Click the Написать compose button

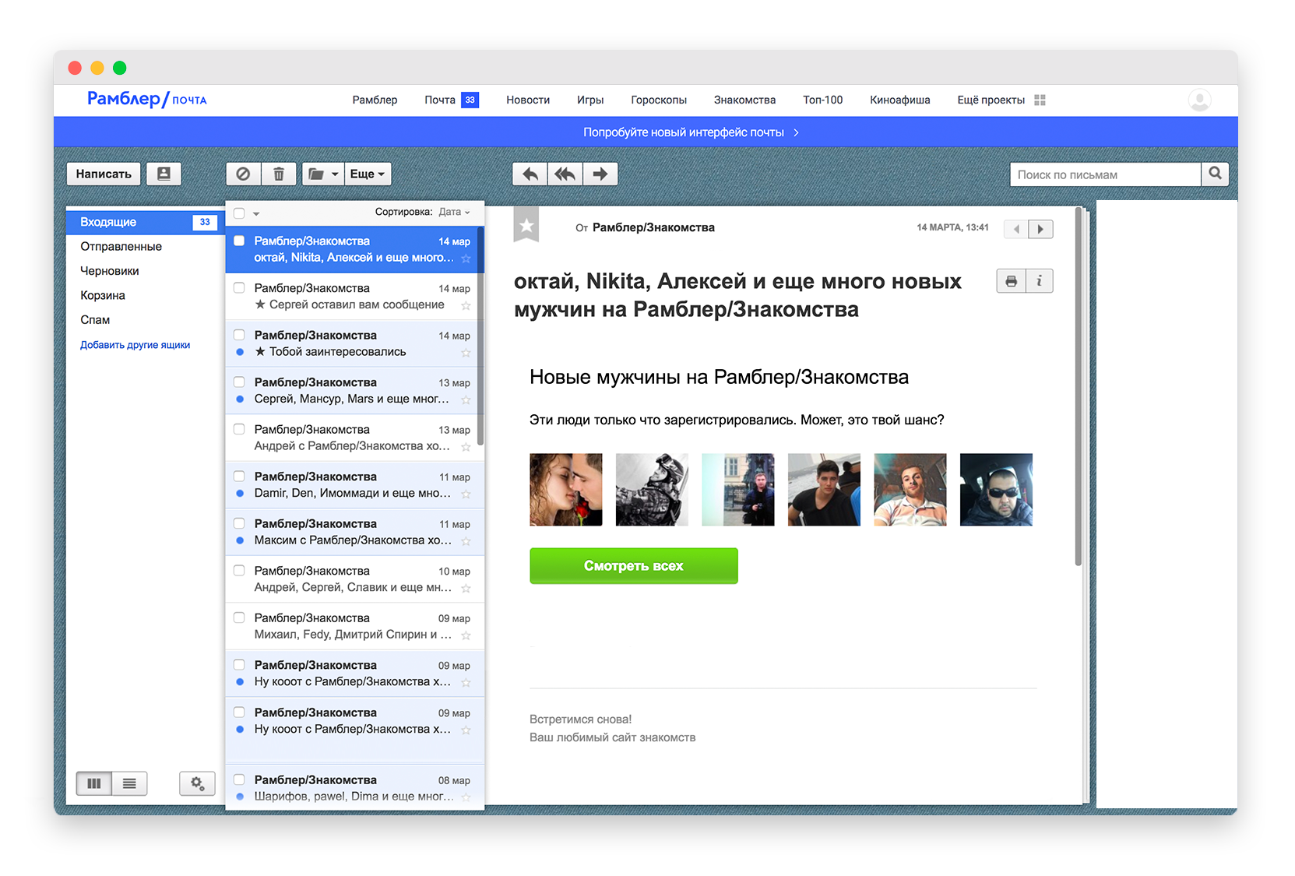(104, 174)
